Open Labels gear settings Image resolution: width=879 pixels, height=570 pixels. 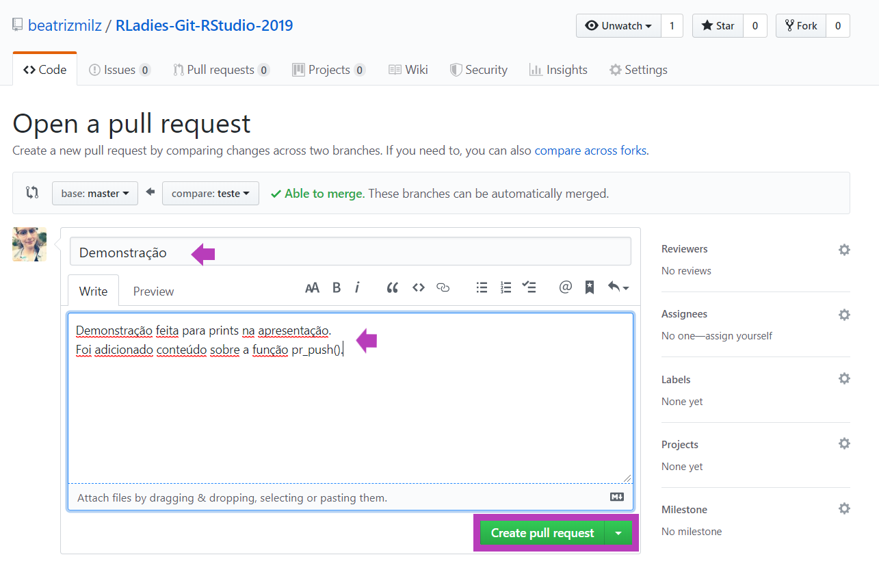[844, 378]
